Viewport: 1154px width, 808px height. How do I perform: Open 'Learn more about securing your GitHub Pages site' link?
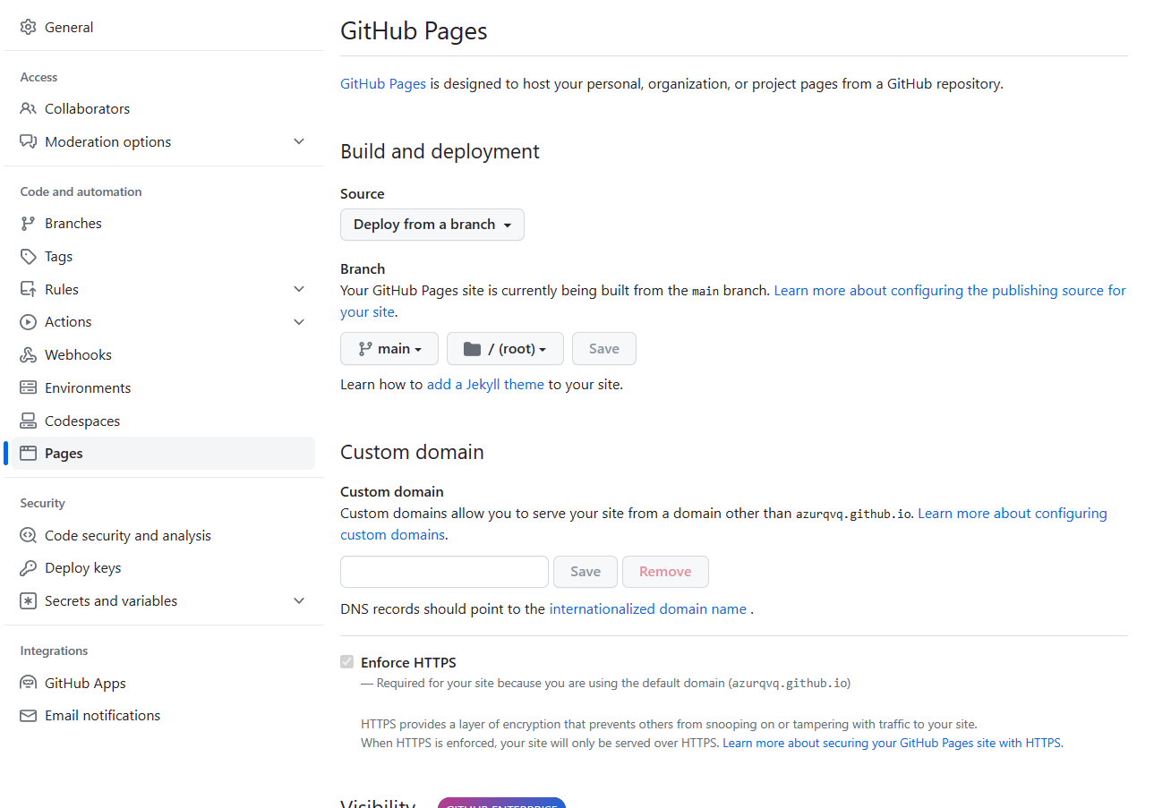[893, 744]
